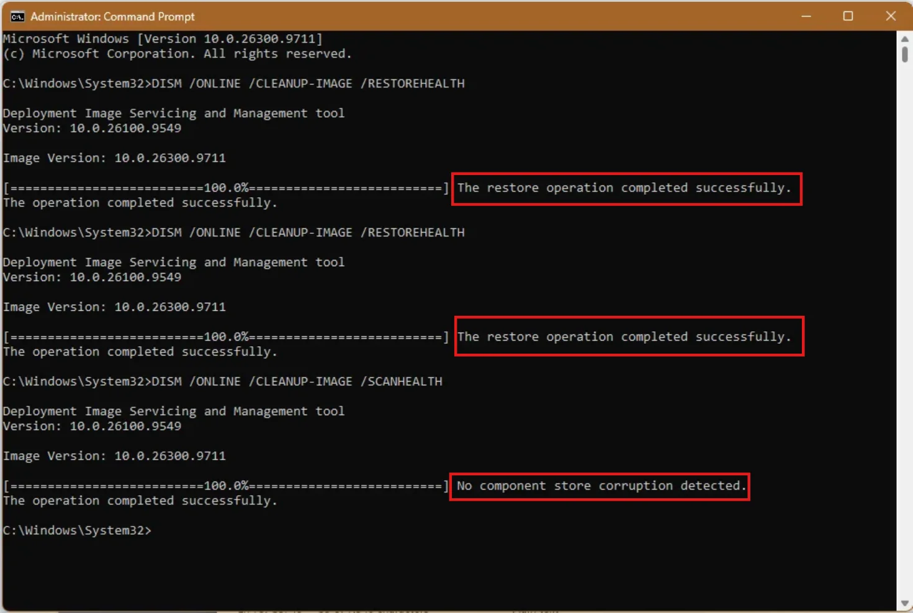
Task: Open the Command Prompt system menu icon
Action: click(x=17, y=16)
